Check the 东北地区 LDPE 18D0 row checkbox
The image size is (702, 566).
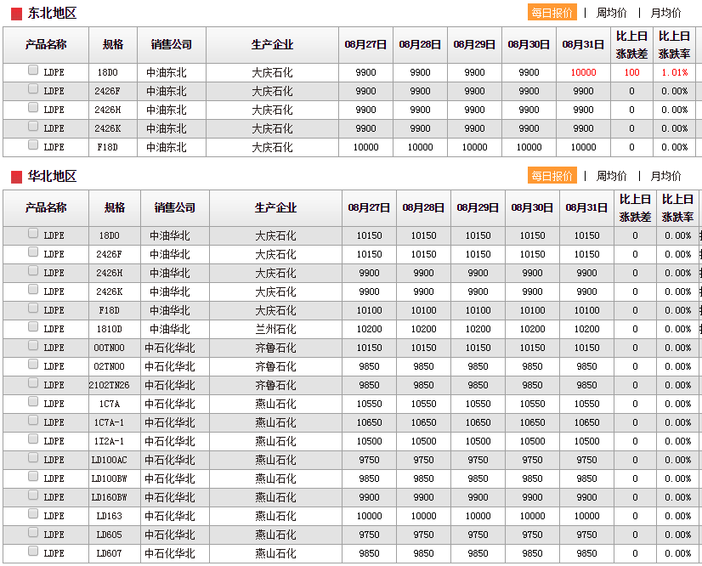click(32, 70)
